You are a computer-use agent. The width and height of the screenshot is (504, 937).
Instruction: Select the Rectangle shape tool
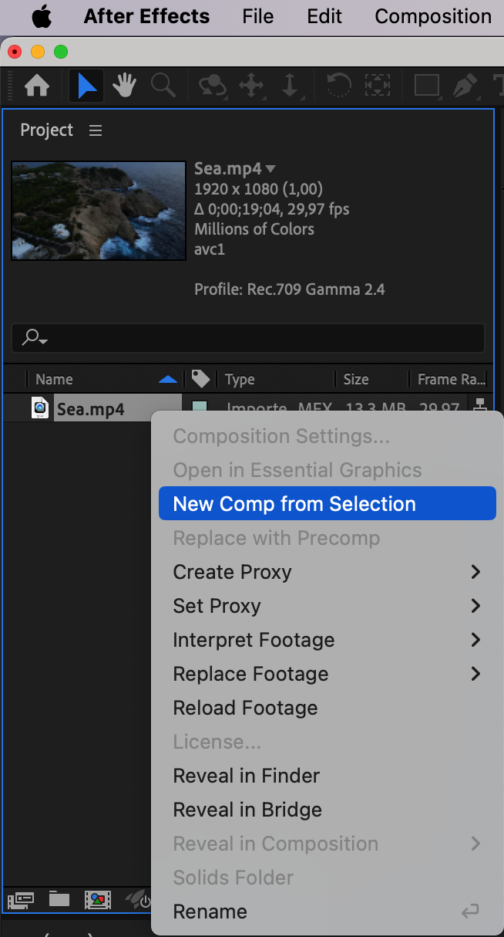[427, 86]
